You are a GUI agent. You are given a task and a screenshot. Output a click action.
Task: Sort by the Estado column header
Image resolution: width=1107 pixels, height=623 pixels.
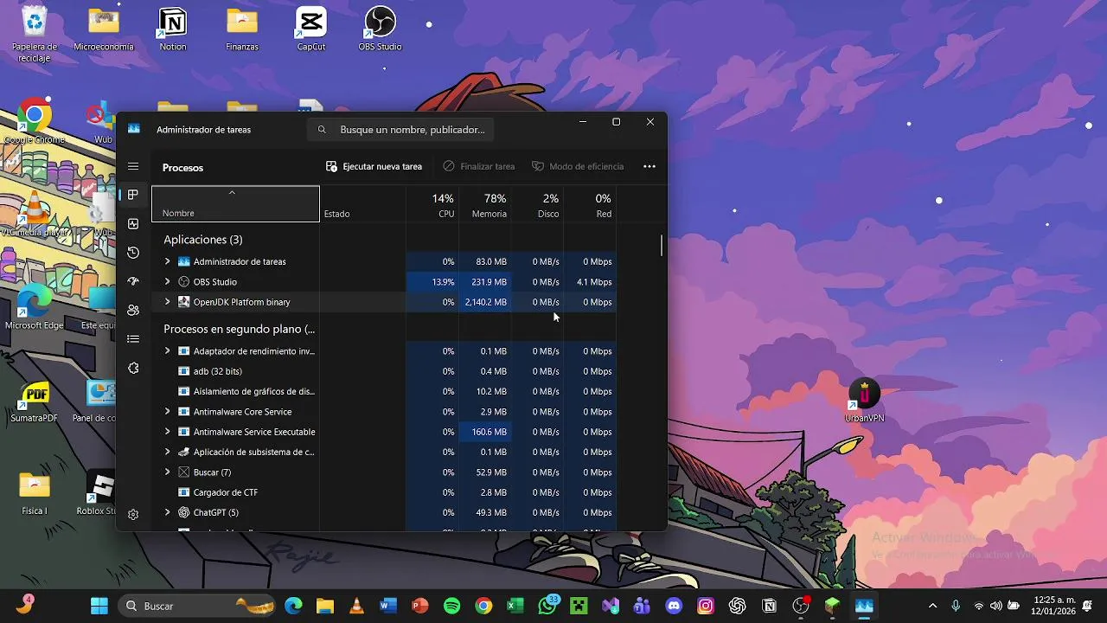click(363, 205)
